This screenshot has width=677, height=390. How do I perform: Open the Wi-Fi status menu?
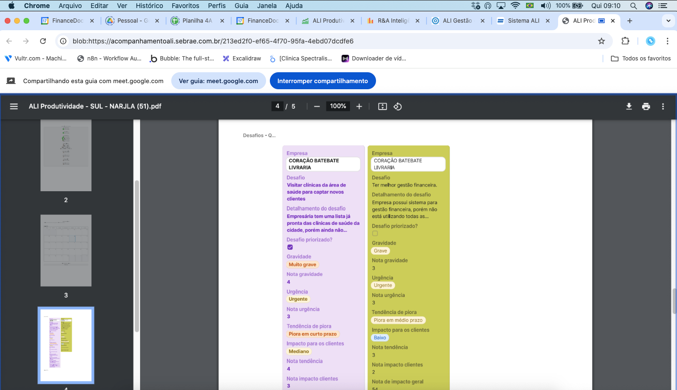click(515, 6)
